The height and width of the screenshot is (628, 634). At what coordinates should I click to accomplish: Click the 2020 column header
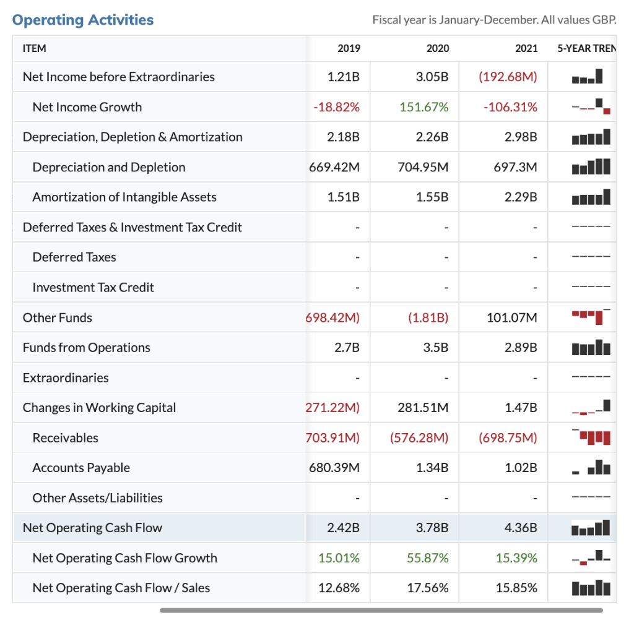(x=438, y=48)
